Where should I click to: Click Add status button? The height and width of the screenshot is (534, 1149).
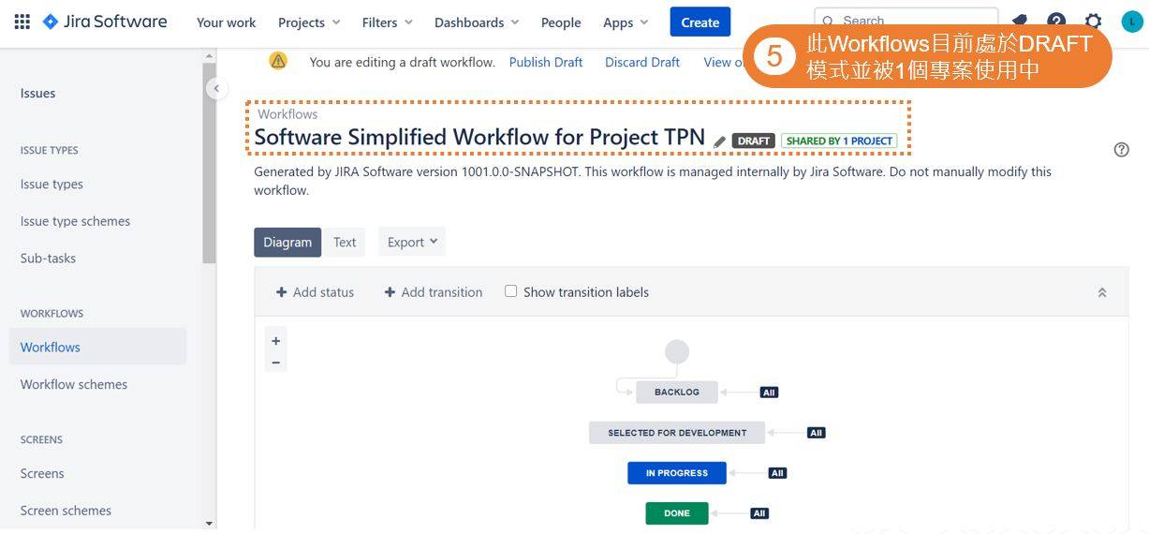tap(315, 292)
